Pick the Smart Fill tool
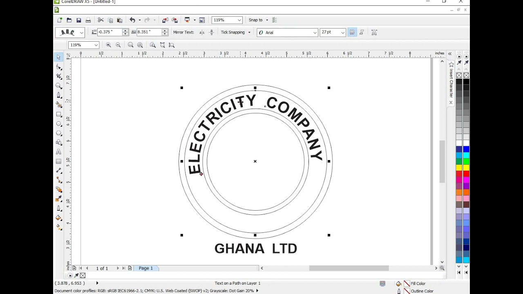Viewport: 523px width, 294px height. pyautogui.click(x=59, y=105)
